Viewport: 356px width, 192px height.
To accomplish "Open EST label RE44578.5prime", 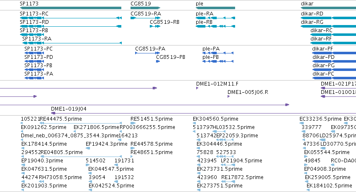I will coord(151,144).
